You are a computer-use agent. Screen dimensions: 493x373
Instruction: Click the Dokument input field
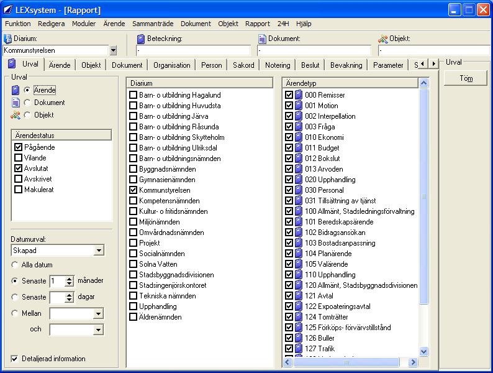coord(314,50)
